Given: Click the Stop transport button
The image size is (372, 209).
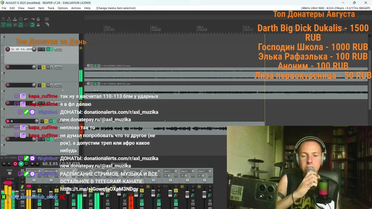Looking at the screenshot, I should (33, 164).
